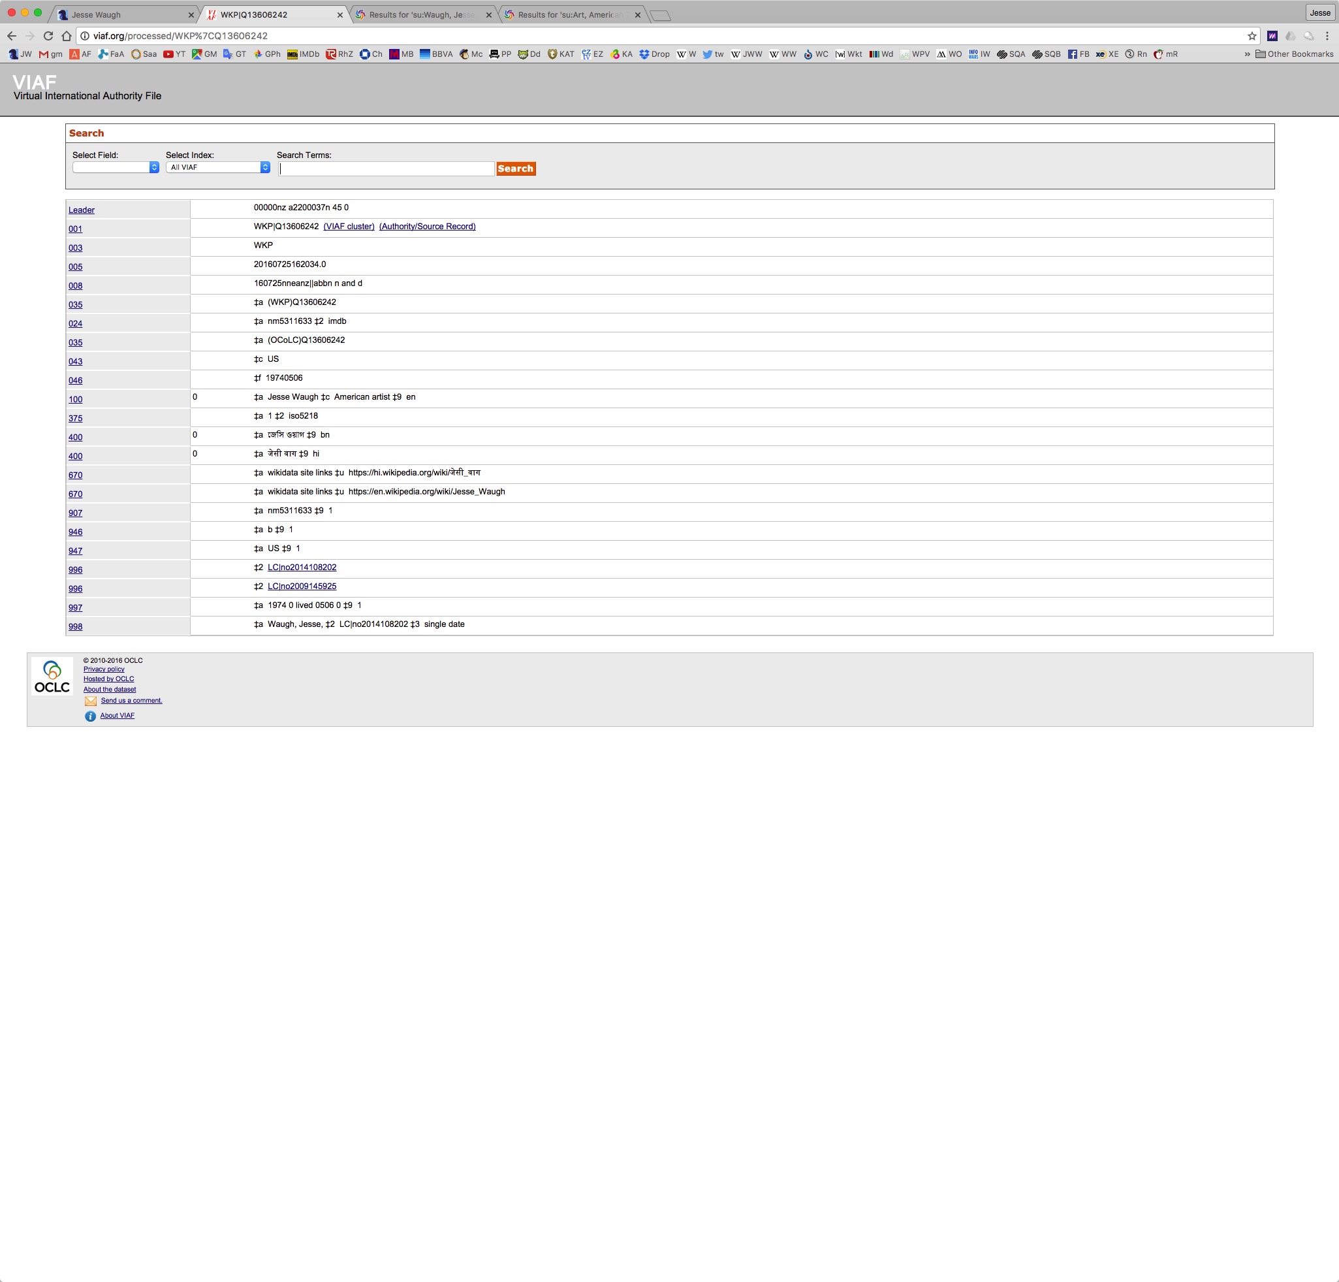Open the About VIAF link
The height and width of the screenshot is (1282, 1339).
118,716
